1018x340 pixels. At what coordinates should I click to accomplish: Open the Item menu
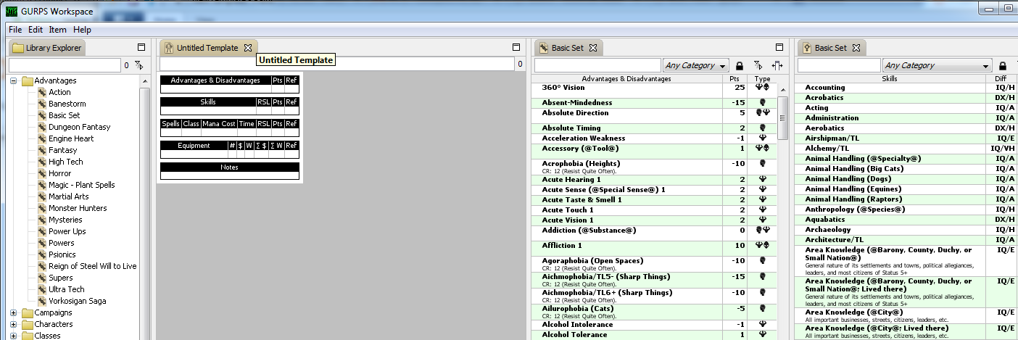pyautogui.click(x=57, y=30)
